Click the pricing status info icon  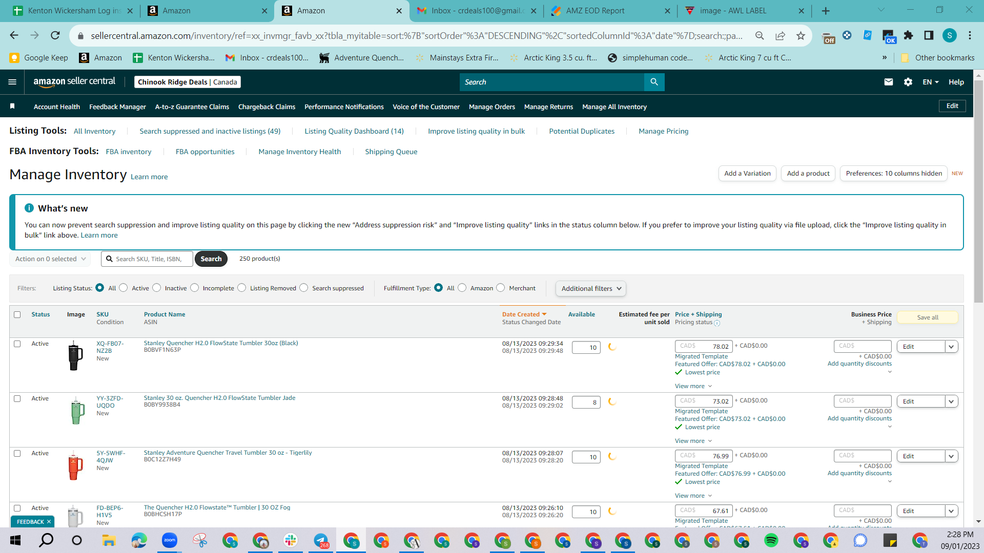point(717,323)
